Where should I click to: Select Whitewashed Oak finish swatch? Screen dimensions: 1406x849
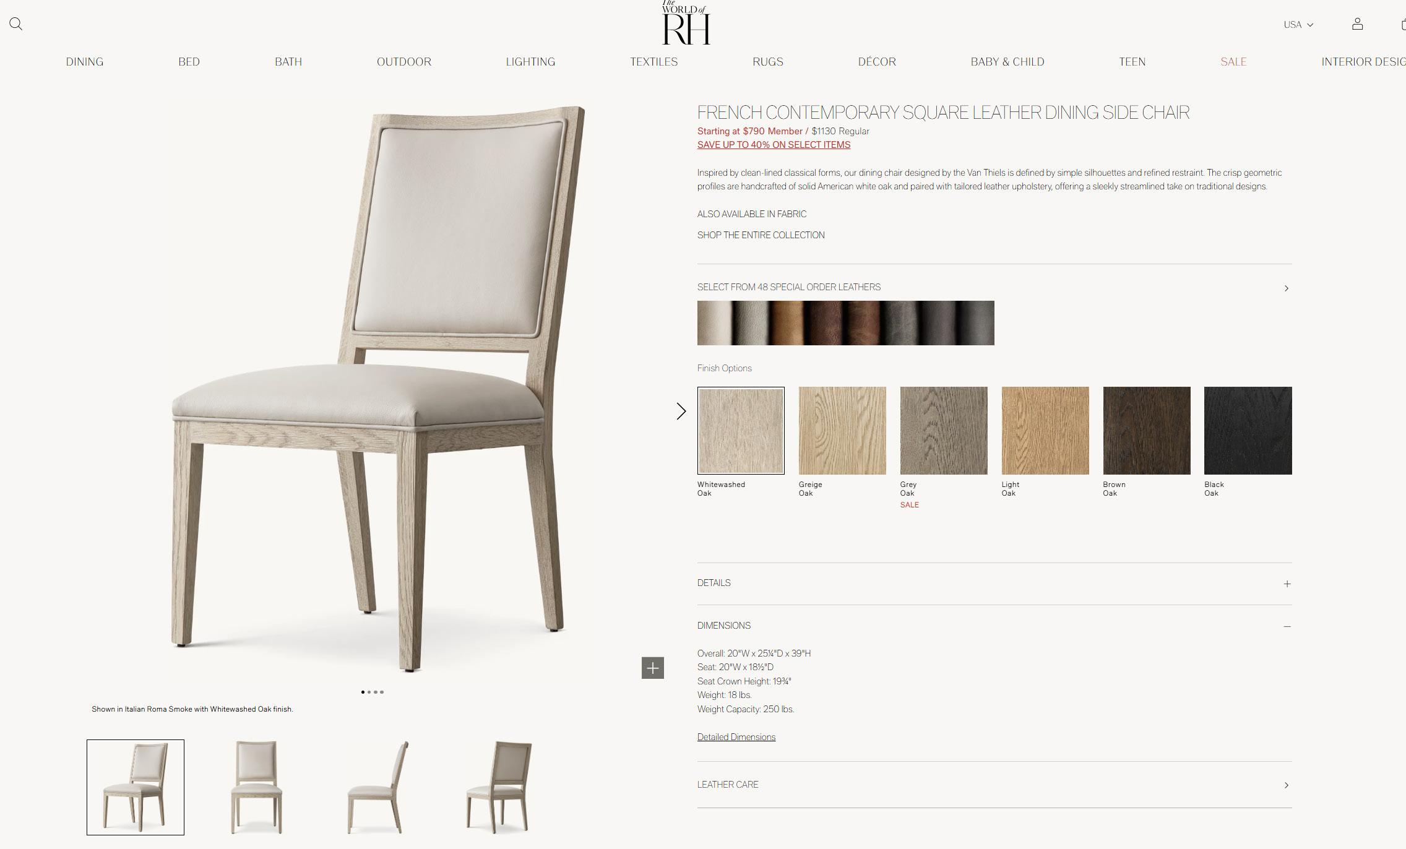click(741, 431)
